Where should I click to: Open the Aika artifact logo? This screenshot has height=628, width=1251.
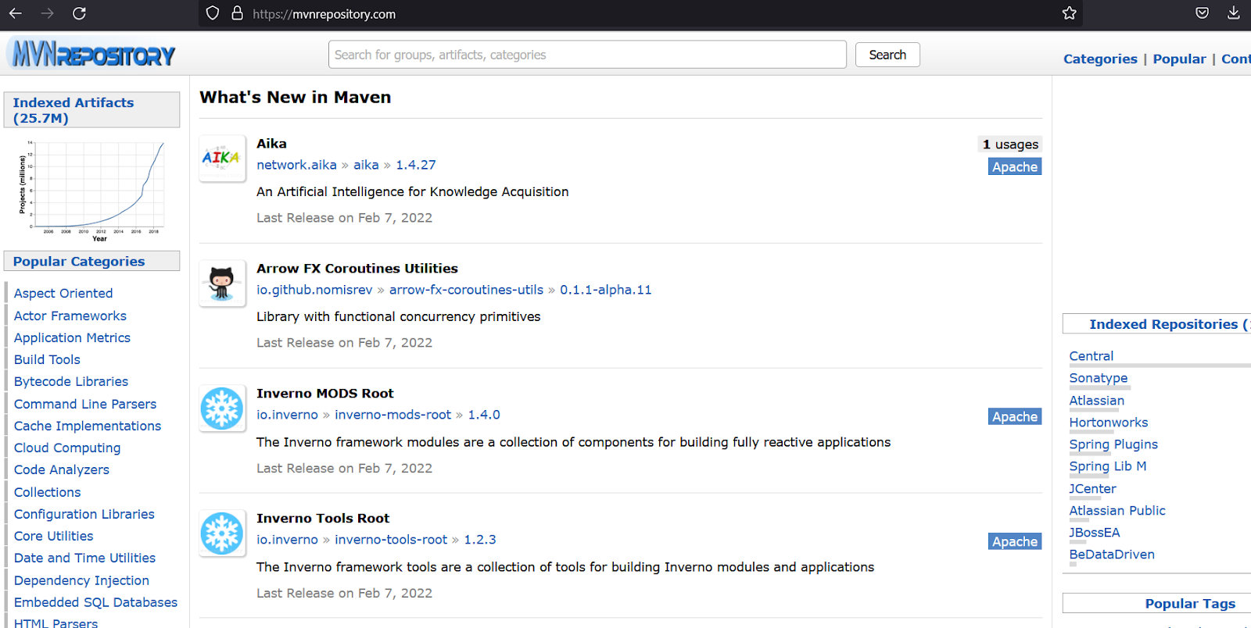pyautogui.click(x=222, y=158)
